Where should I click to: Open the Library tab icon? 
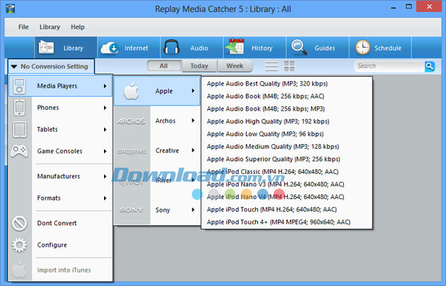coord(46,48)
